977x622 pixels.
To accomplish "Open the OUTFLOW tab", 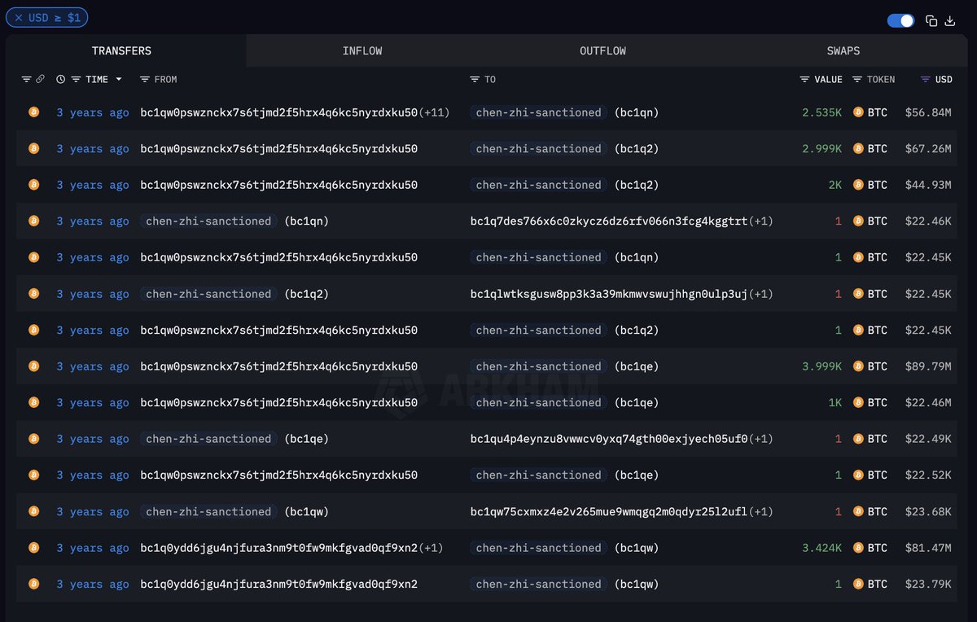I will (602, 50).
